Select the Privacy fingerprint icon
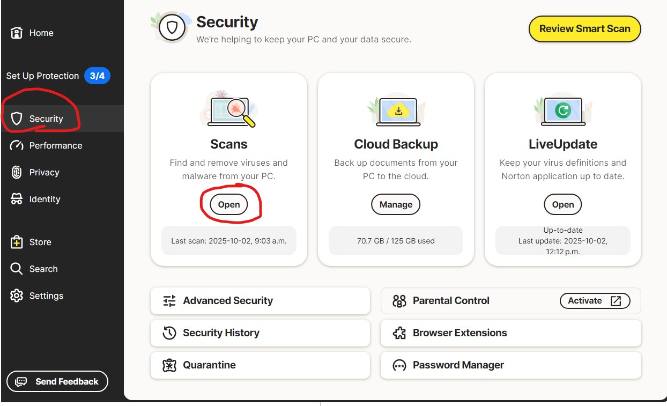 pos(17,172)
